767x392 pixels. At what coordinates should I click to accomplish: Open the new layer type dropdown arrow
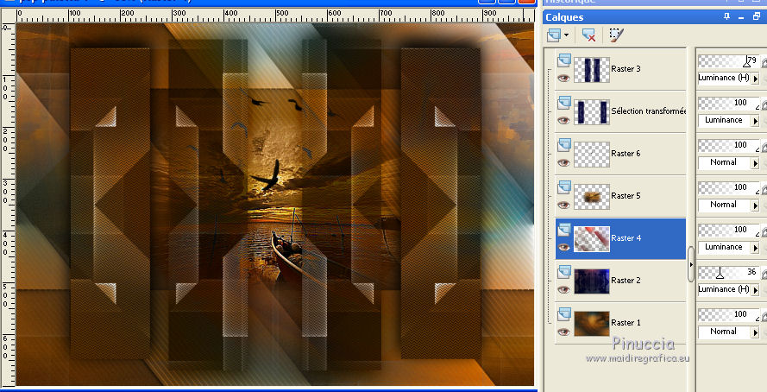pos(567,35)
